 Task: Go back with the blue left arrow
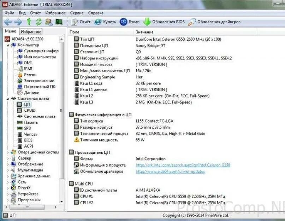pos(8,22)
